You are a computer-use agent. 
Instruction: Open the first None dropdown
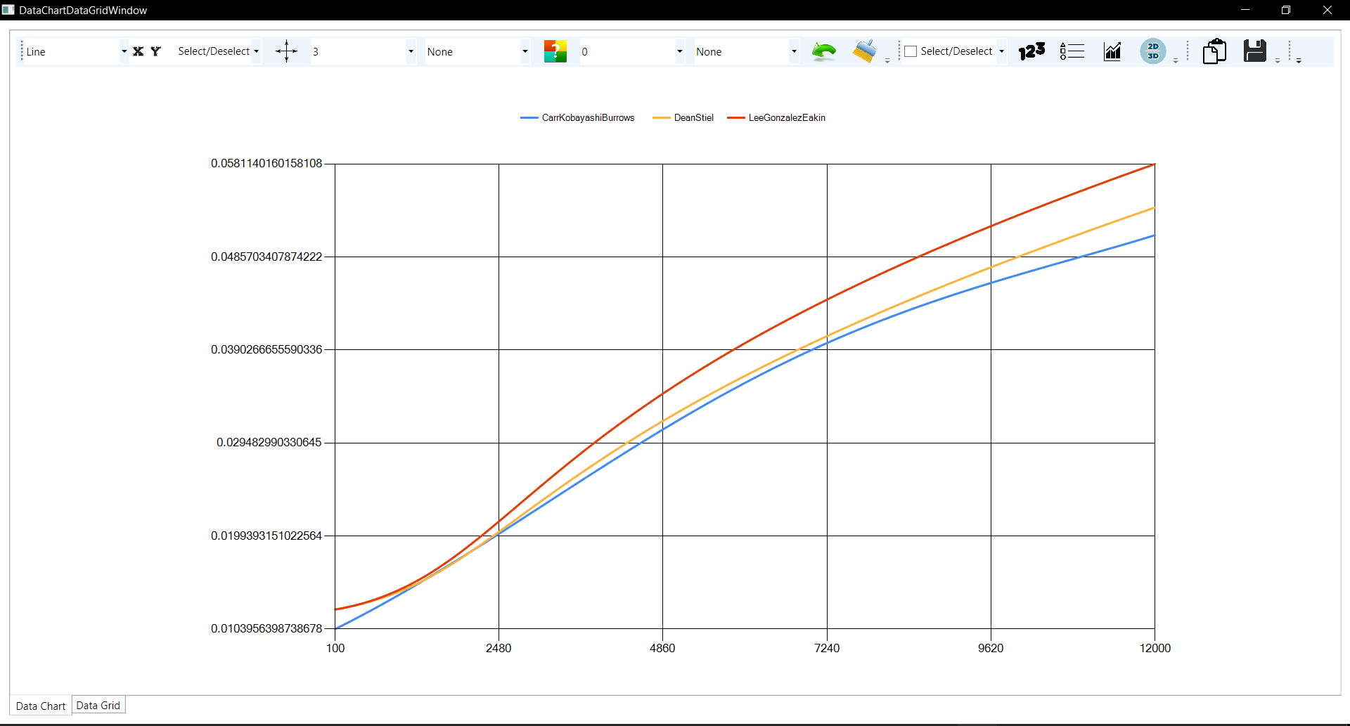pos(525,51)
